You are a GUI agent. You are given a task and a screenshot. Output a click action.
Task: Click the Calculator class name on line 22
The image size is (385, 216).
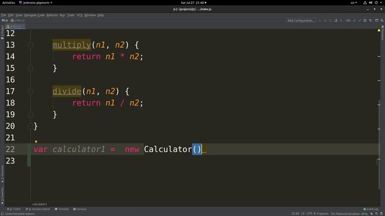(x=168, y=149)
